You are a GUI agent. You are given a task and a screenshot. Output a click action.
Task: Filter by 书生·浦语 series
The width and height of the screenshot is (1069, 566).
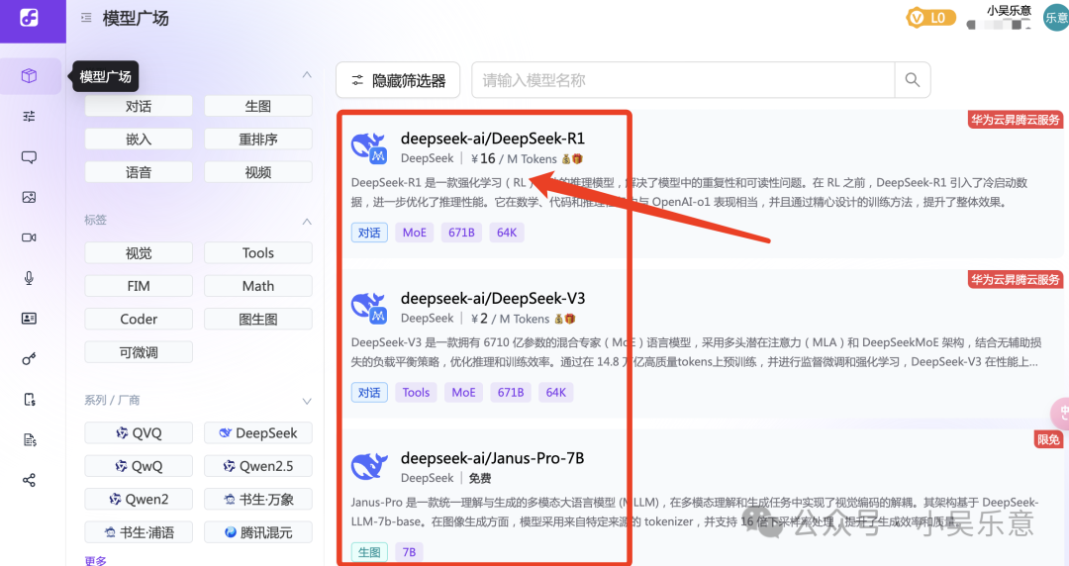(x=139, y=532)
